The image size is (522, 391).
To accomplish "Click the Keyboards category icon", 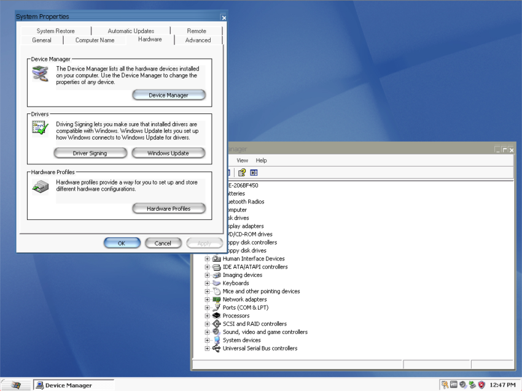I will click(216, 283).
